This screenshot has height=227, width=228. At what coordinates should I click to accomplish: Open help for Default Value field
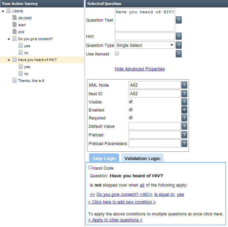point(184,126)
